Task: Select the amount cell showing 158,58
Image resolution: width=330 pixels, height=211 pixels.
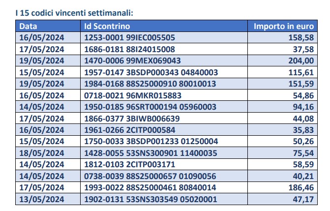Action: tap(282, 37)
